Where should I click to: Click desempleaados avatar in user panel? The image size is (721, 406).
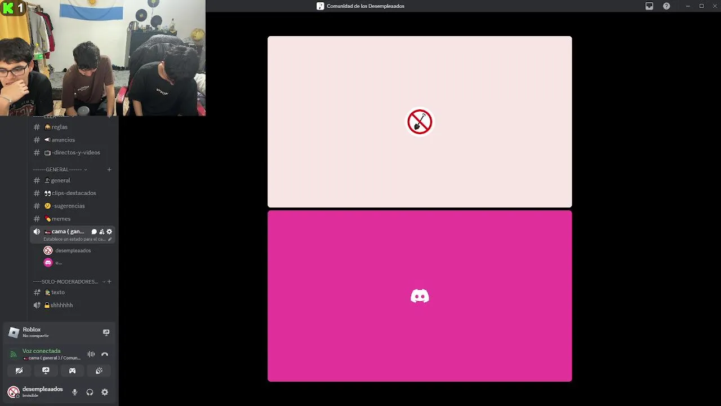pos(14,392)
